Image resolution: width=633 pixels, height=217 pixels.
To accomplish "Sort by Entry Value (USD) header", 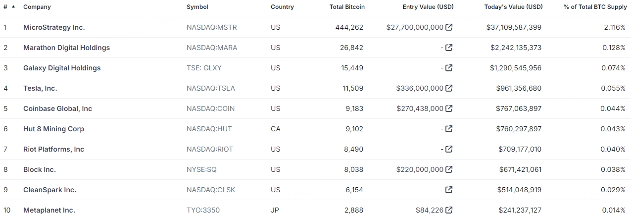I will click(428, 7).
